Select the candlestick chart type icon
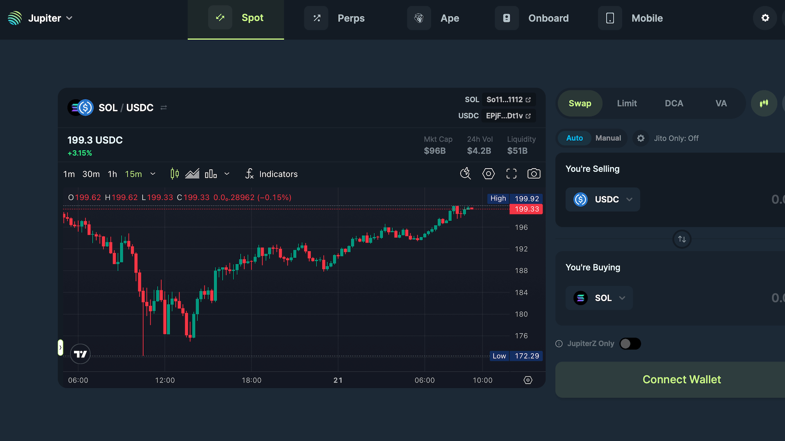Screen dimensions: 785x441 coord(175,174)
